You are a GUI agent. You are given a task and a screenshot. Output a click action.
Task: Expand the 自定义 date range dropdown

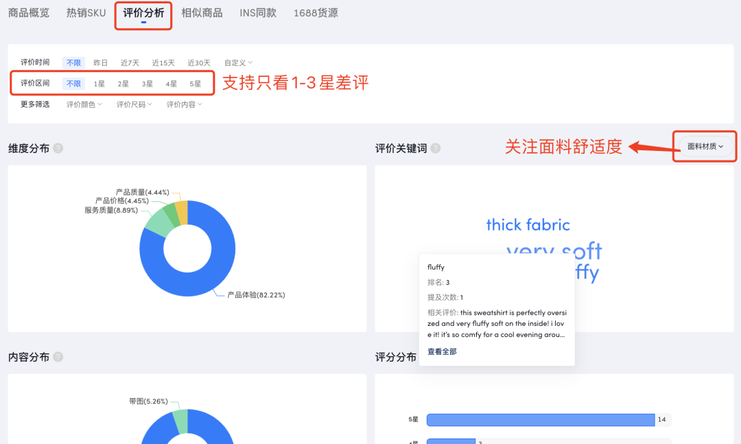coord(238,62)
